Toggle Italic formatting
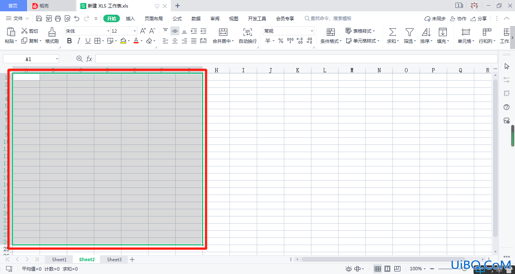 (79, 41)
